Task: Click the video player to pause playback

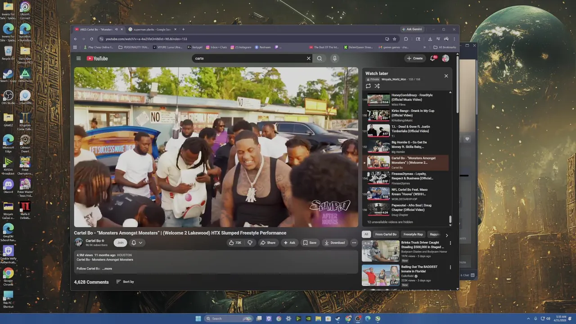Action: 216,147
